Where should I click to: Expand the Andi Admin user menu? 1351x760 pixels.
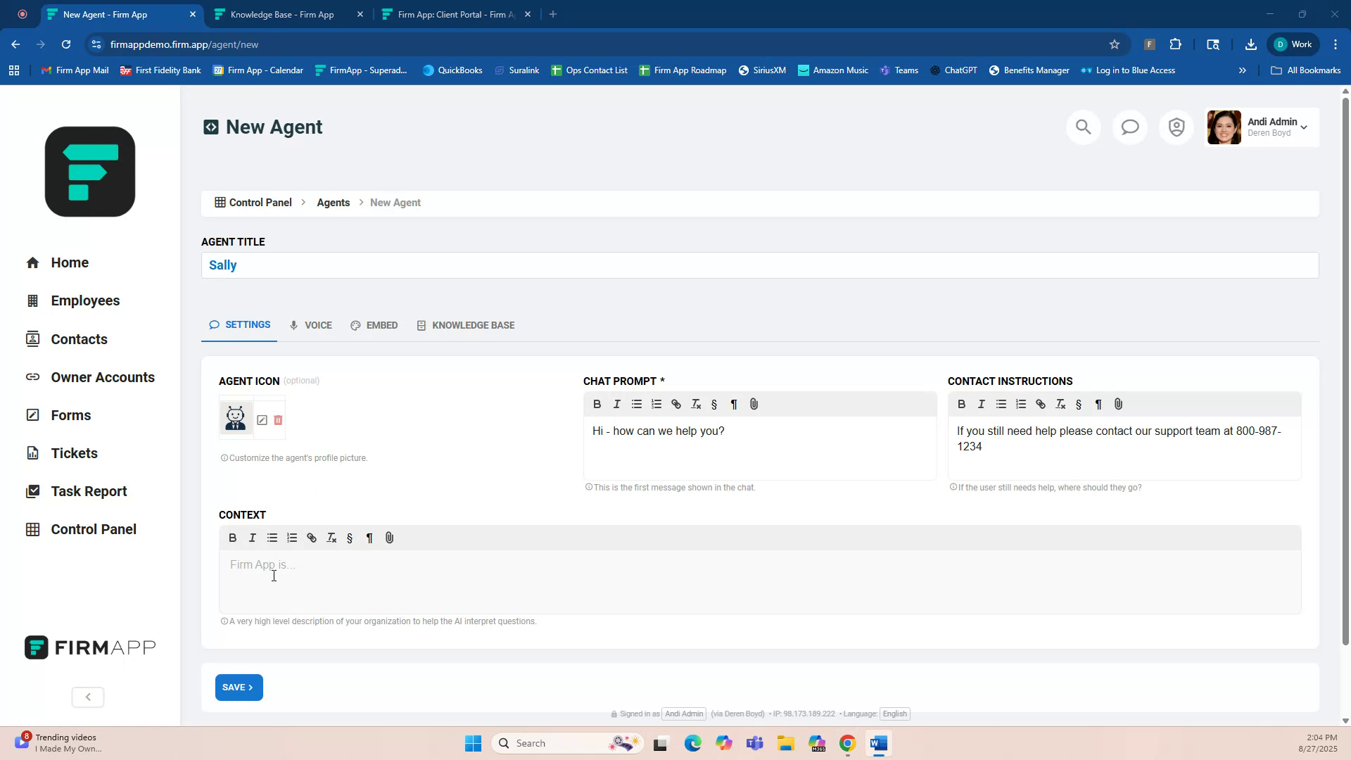click(1303, 127)
